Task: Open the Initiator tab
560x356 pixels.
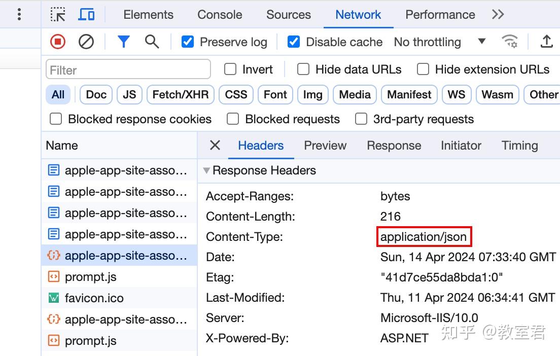Action: pyautogui.click(x=461, y=146)
